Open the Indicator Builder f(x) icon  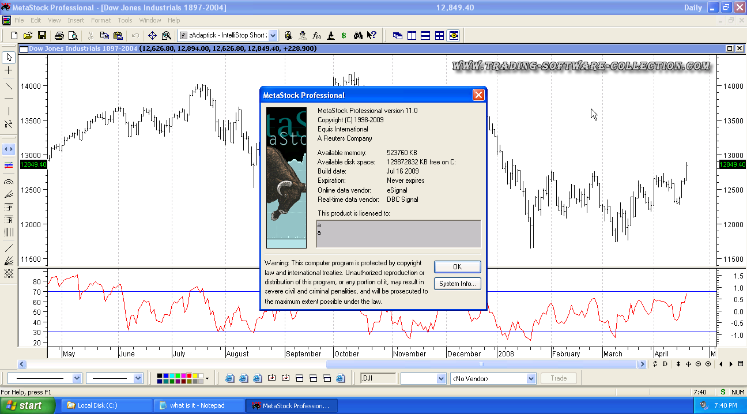click(x=316, y=35)
